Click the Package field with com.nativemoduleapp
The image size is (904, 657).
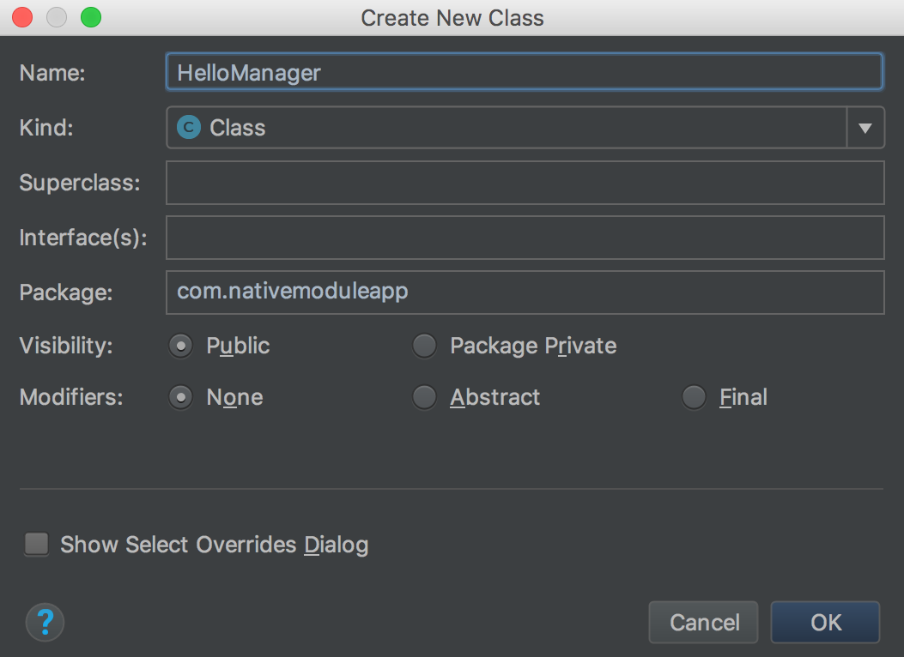(524, 292)
